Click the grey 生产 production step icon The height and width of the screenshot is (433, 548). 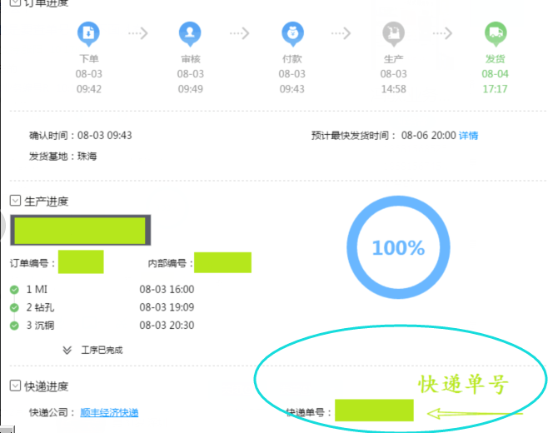tap(393, 33)
